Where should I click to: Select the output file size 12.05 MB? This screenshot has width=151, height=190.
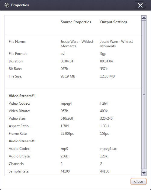(107, 76)
